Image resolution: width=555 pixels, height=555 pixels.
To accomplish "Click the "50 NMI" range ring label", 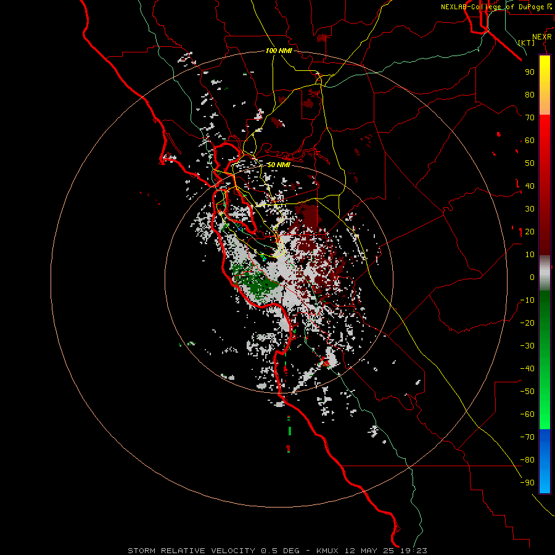I will point(279,165).
